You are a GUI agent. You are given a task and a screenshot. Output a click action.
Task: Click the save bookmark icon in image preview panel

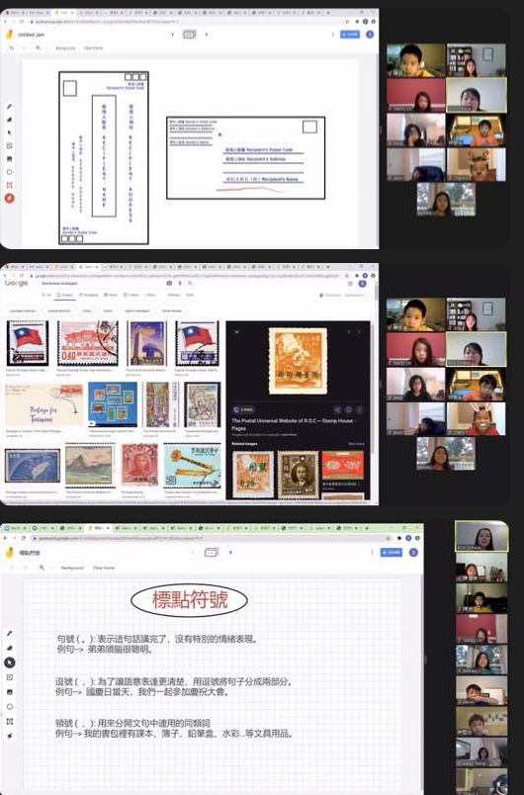pos(349,409)
